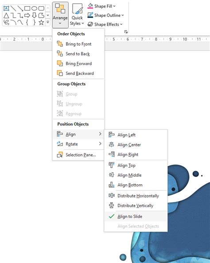
Task: Select the Rounded Rectangle shape
Action: pos(41,8)
